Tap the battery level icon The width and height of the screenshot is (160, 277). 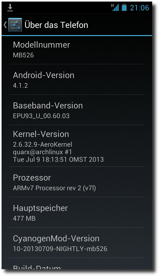124,8
